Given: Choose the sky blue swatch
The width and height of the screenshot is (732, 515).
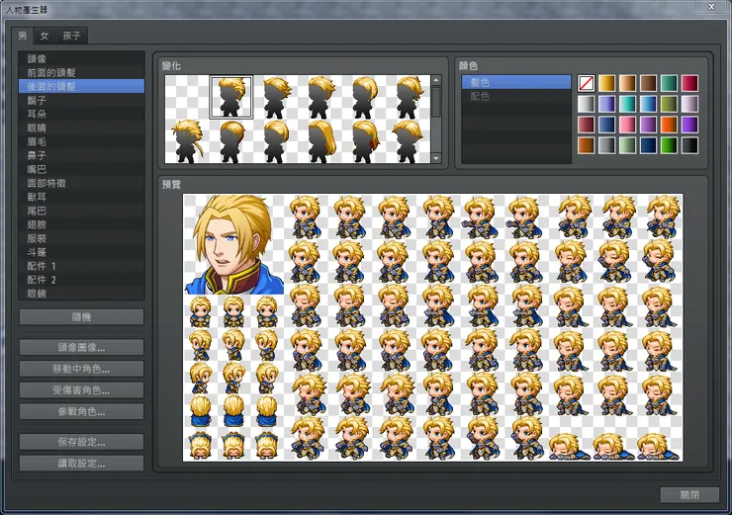Looking at the screenshot, I should tap(648, 104).
